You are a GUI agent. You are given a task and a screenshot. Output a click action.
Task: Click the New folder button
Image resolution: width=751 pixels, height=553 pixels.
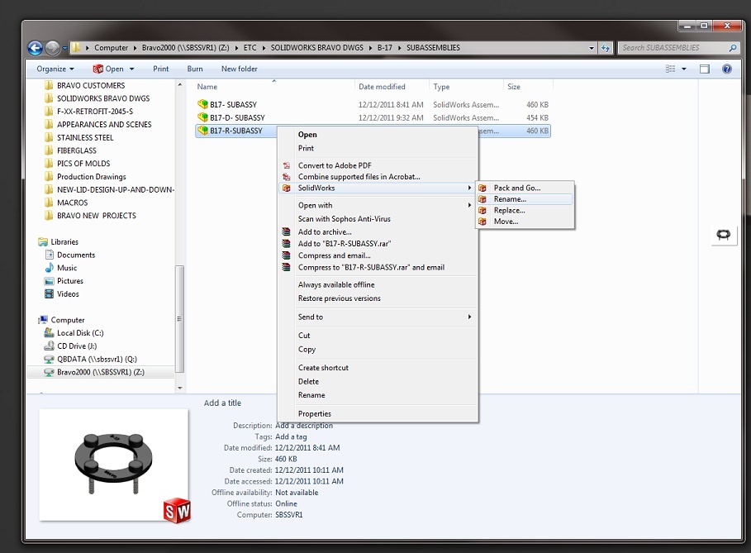pos(240,69)
